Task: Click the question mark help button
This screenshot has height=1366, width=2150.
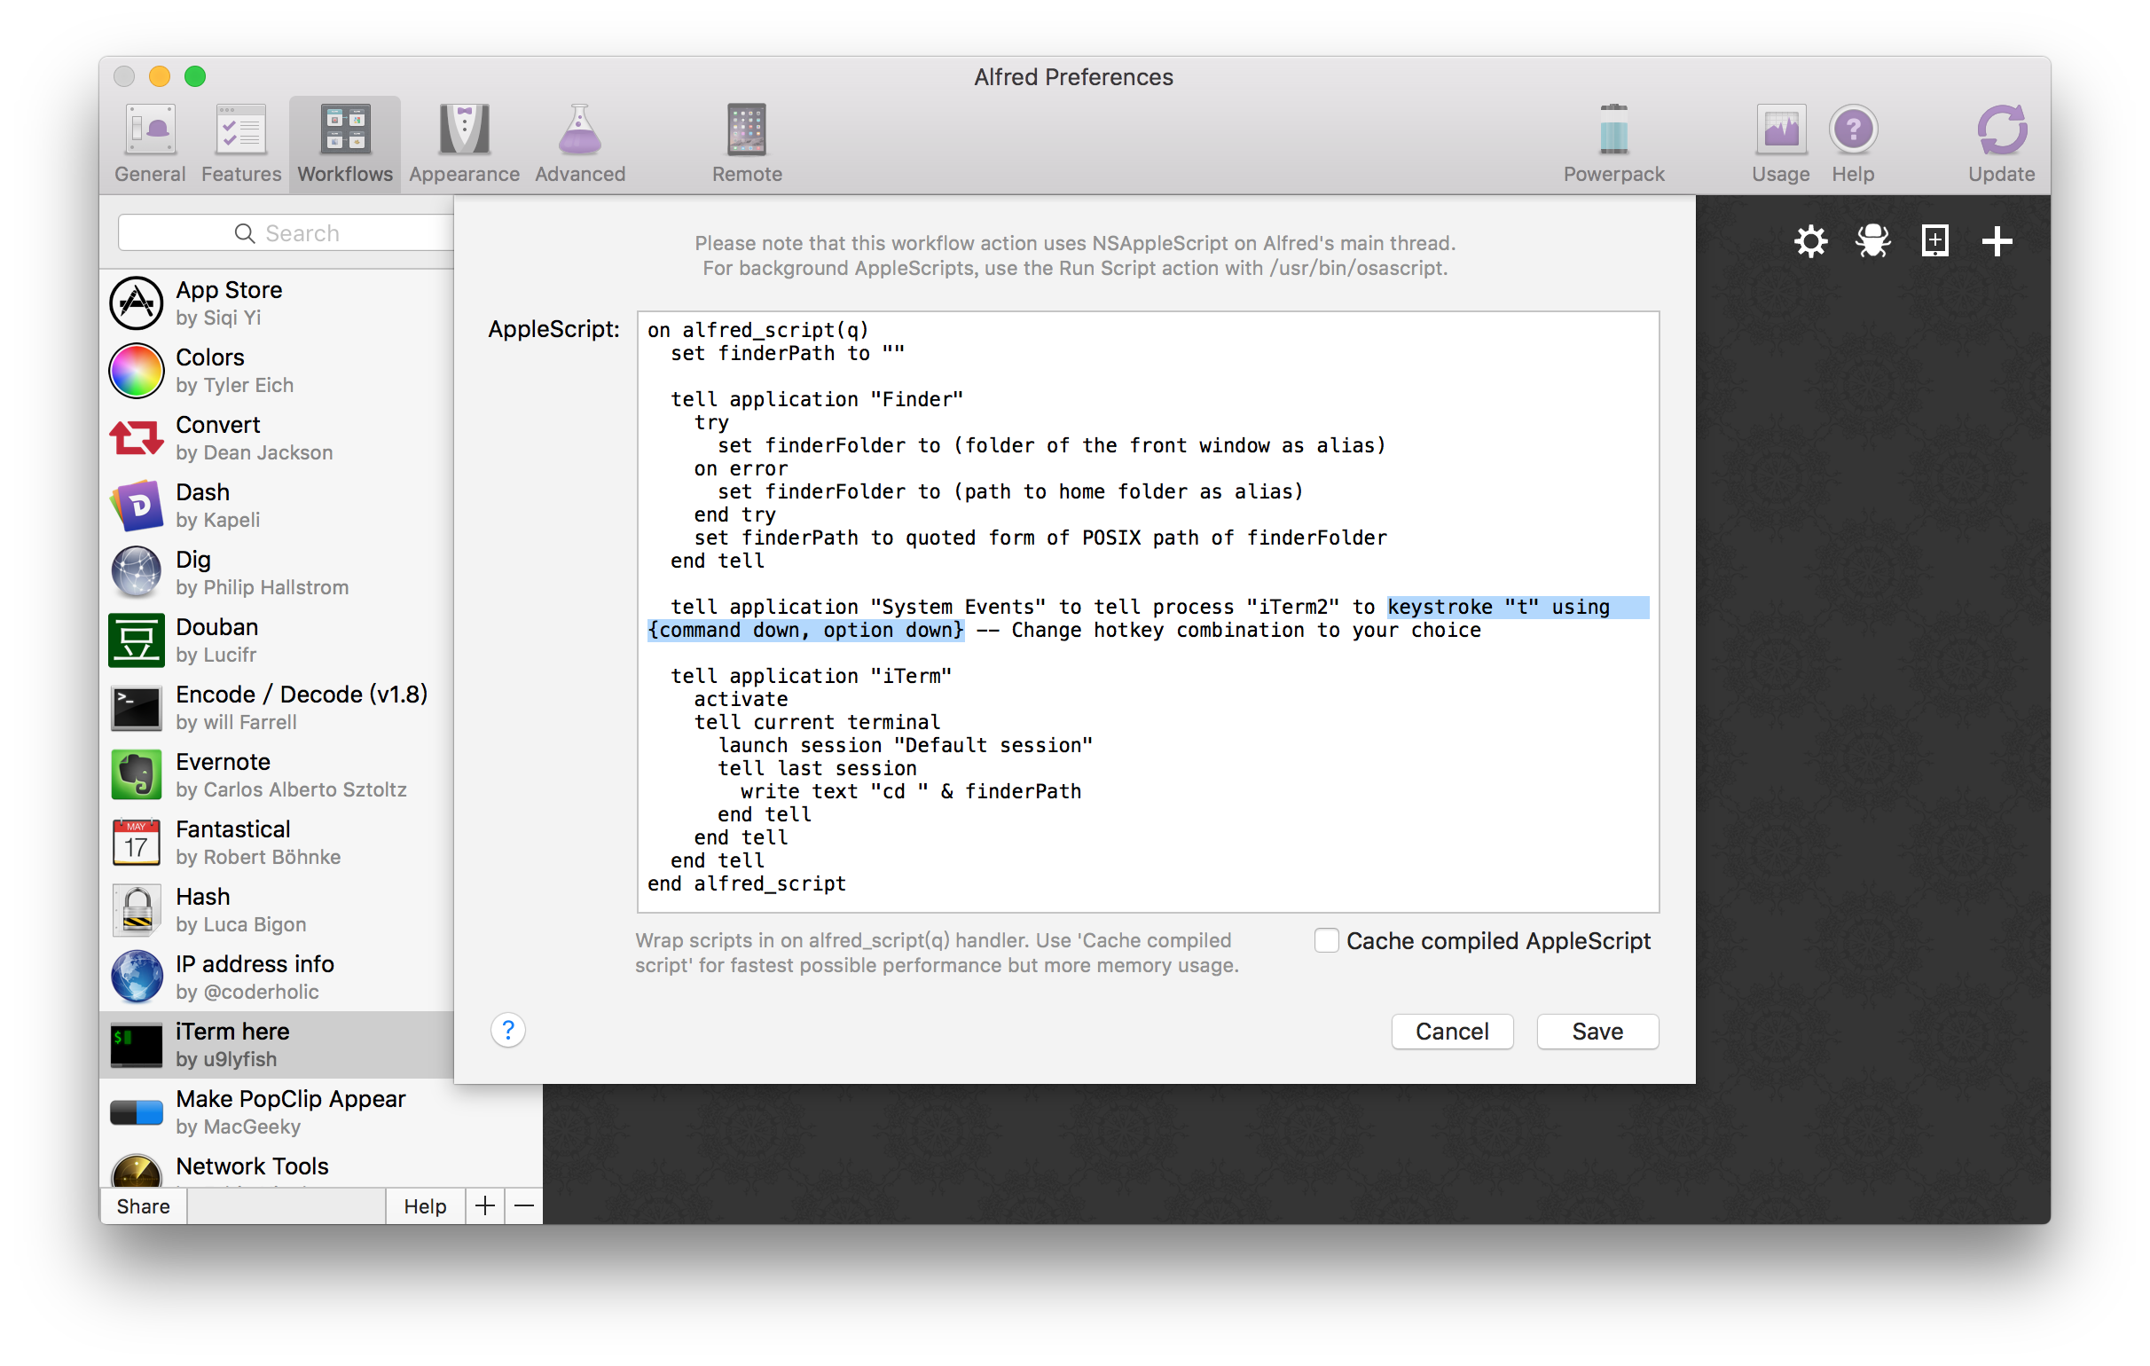Action: [508, 1031]
